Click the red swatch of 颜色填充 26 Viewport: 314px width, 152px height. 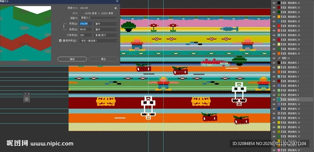279,26
